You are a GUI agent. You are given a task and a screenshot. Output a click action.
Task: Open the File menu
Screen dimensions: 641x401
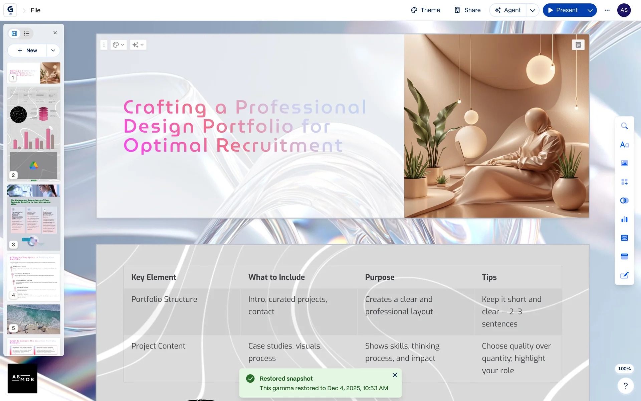click(x=35, y=10)
